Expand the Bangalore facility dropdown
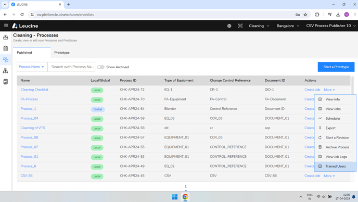358x202 pixels. [288, 26]
